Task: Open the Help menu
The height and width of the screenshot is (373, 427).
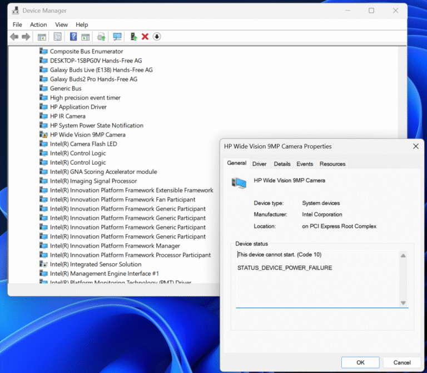Action: 82,24
